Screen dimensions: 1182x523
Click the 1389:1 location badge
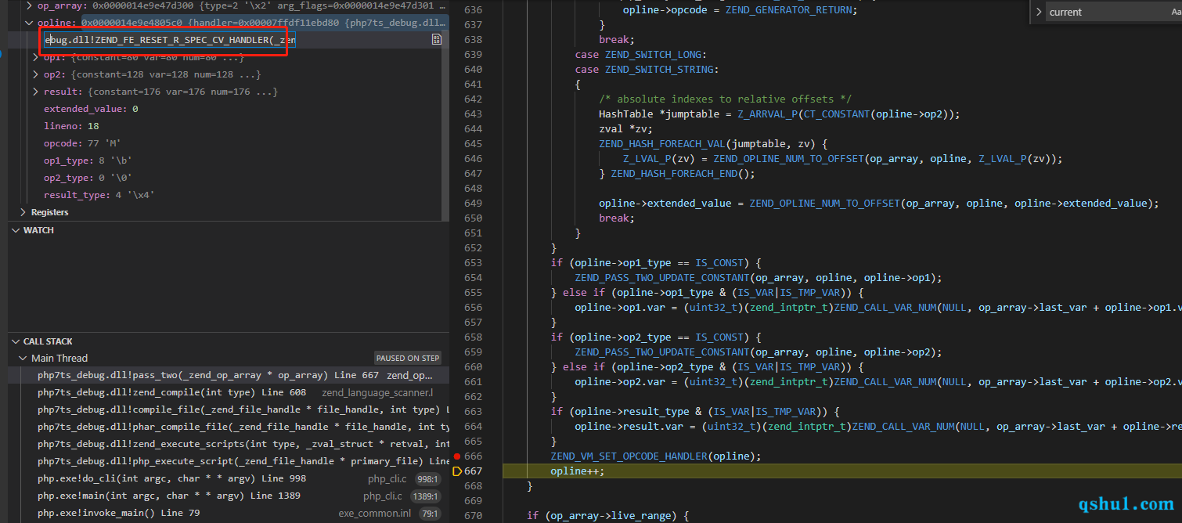pos(425,496)
